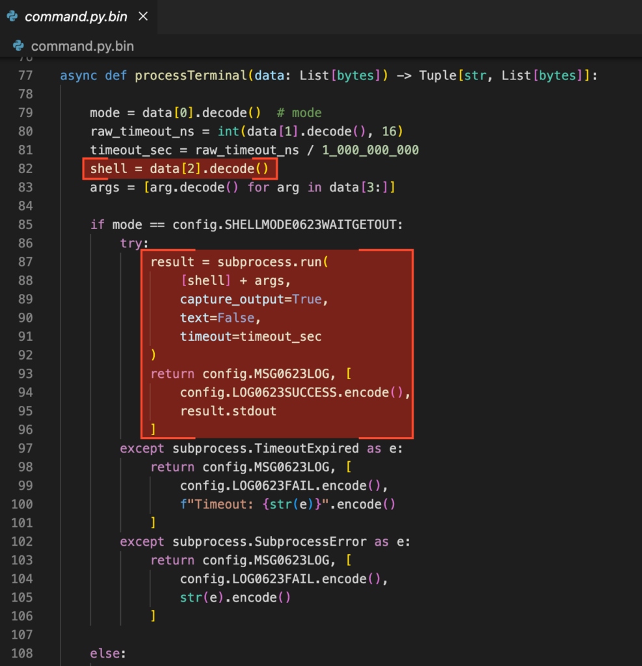Image resolution: width=642 pixels, height=666 pixels.
Task: Click result.stdout on line 95
Action: pyautogui.click(x=228, y=411)
